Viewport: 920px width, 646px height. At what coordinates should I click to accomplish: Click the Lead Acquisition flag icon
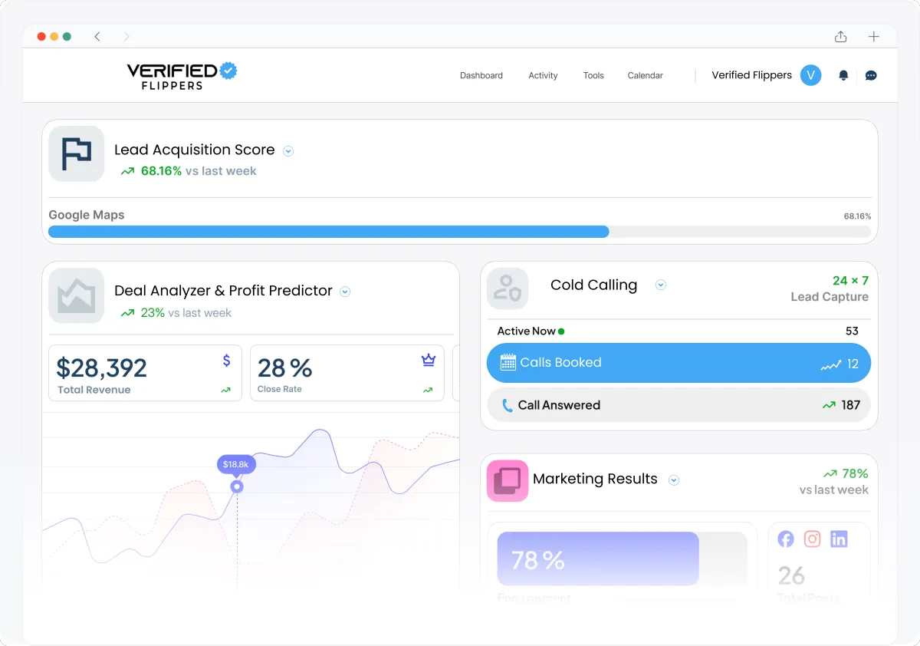click(x=77, y=153)
